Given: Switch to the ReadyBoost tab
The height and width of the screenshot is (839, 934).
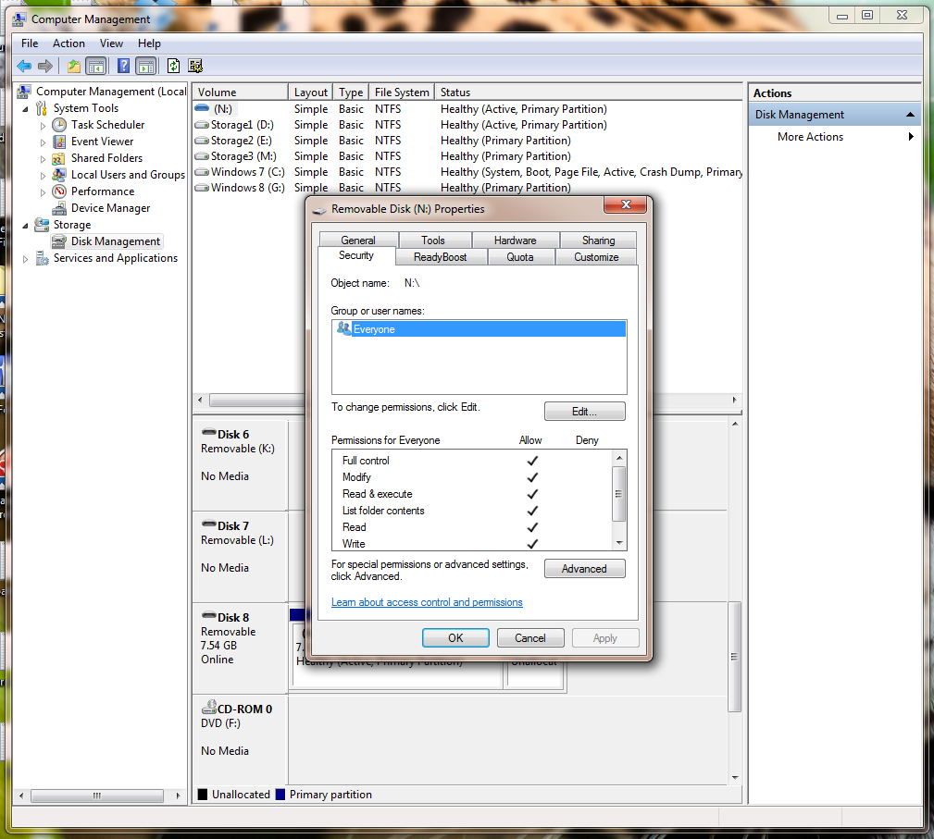Looking at the screenshot, I should [441, 257].
